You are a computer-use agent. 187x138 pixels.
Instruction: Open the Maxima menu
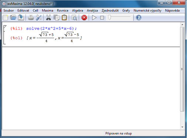tap(48, 11)
